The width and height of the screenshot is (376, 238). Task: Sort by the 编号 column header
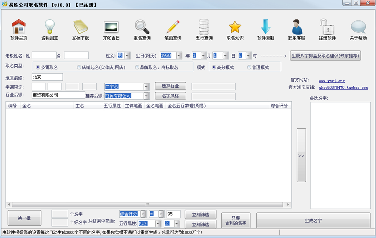[13, 106]
